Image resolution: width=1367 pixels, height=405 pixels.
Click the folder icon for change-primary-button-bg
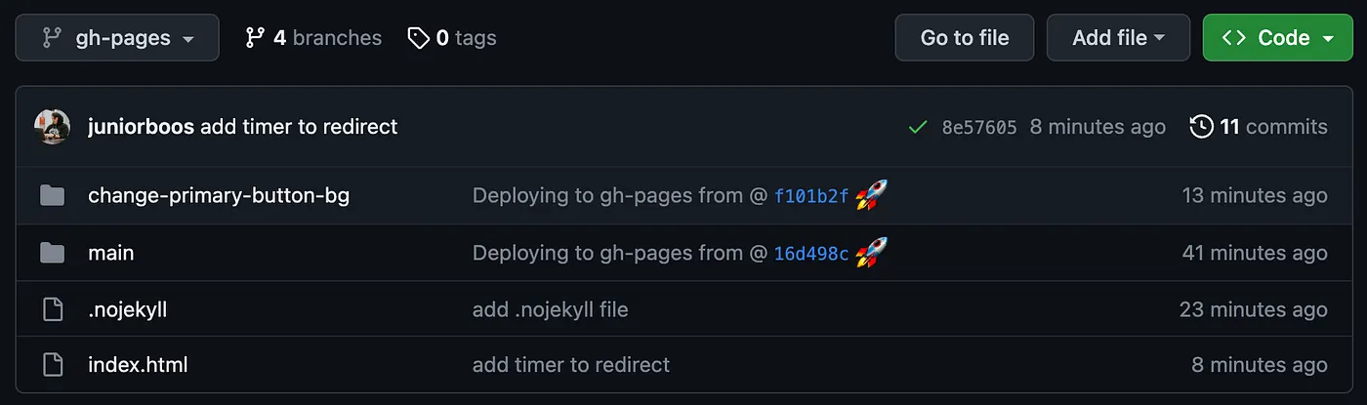tap(53, 196)
